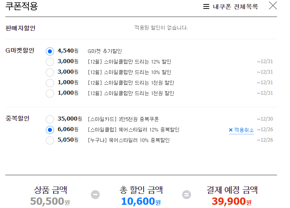Select 3,000원 스마일클럽 10% 할인 radio
The height and width of the screenshot is (208, 290).
50,72
